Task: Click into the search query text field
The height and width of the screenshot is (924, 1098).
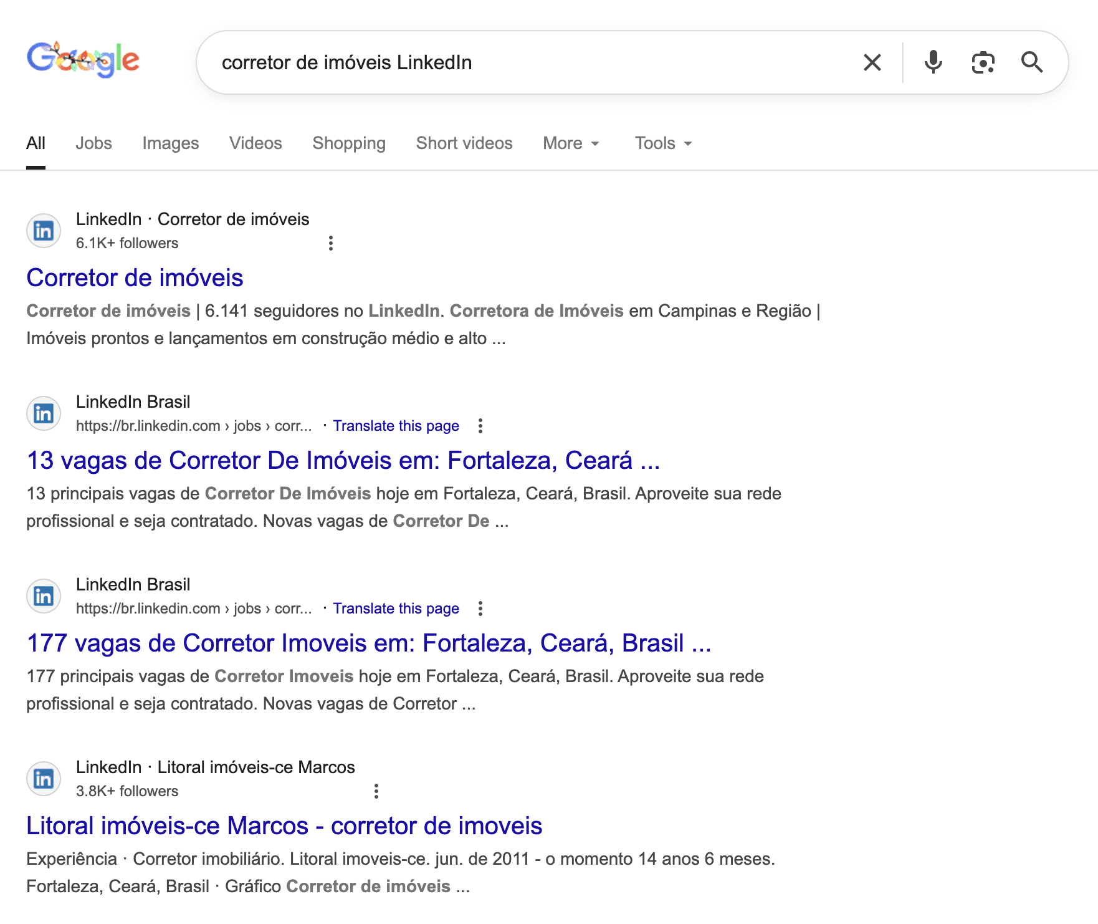Action: coord(530,62)
